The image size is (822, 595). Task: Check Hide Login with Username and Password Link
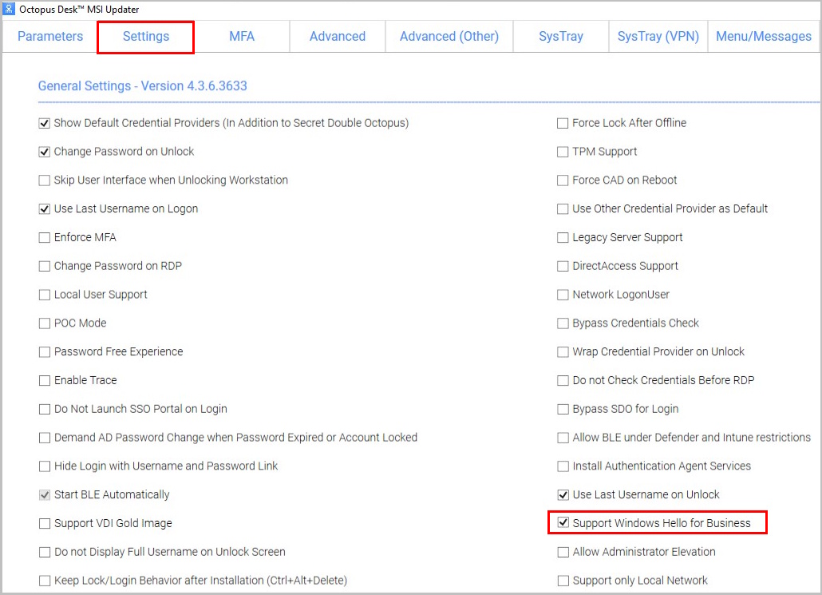point(45,466)
